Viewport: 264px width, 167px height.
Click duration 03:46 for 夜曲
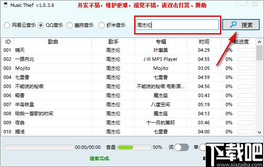[x=204, y=123]
